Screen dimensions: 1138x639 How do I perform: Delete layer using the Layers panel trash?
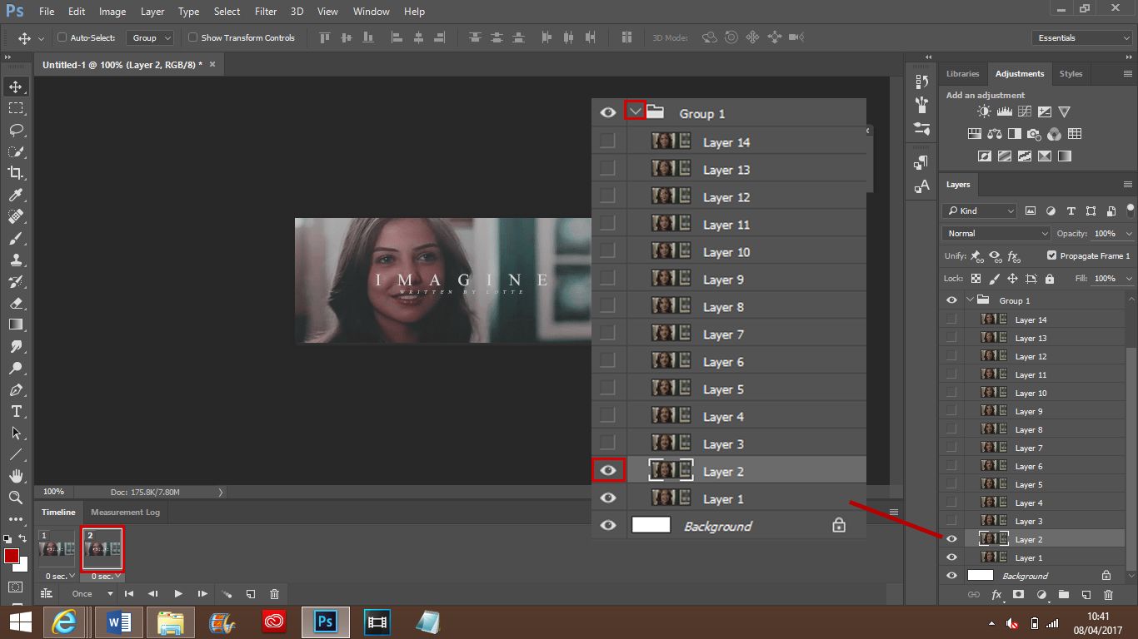coord(1108,595)
